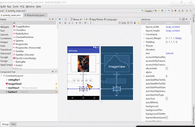Open the Nexus 4 device dropdown

click(x=76, y=19)
